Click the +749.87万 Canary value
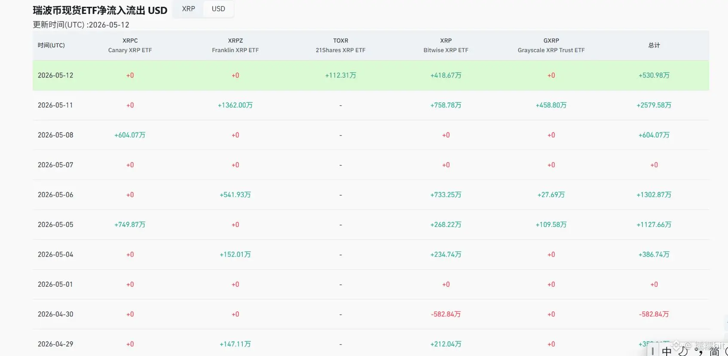728x356 pixels. 130,224
